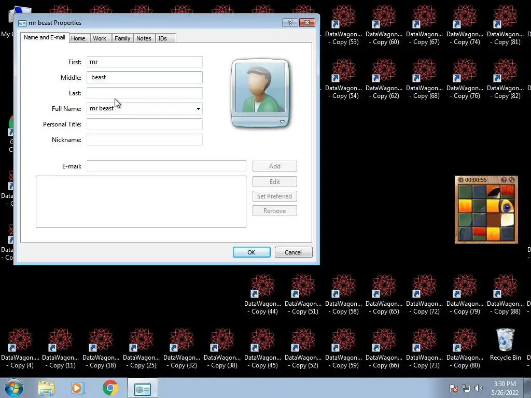Select DataWagon Copy (52) shortcut
The width and height of the screenshot is (531, 398).
[x=303, y=349]
